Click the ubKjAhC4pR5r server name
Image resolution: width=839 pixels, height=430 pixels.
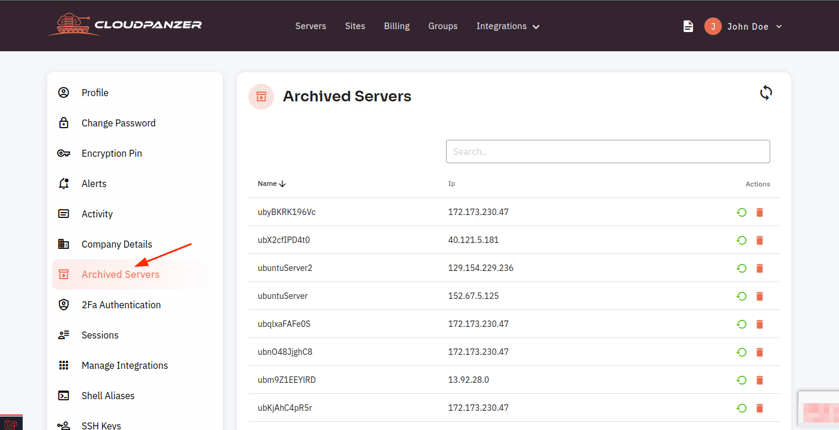point(285,408)
